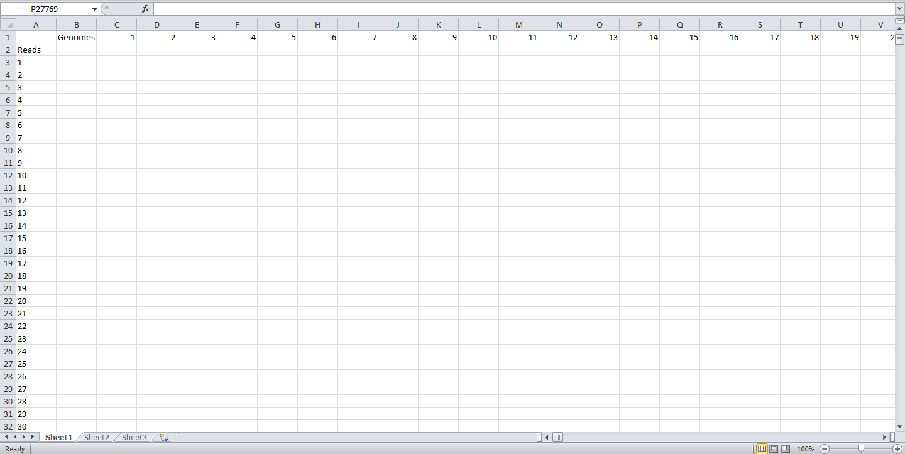This screenshot has width=905, height=454.
Task: Click read number 29 cell in column A
Action: [x=36, y=414]
